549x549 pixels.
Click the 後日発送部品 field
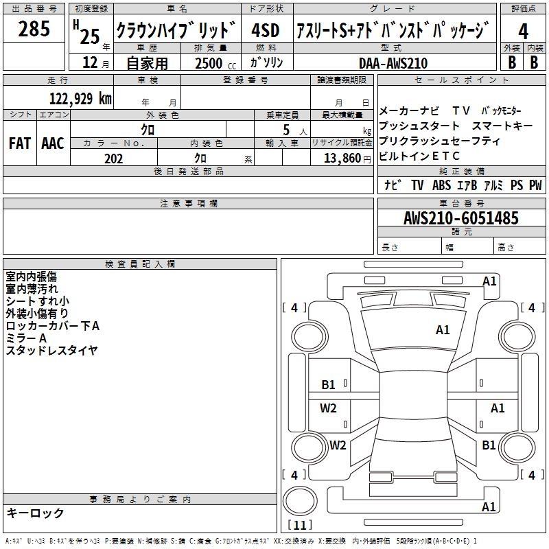click(x=188, y=185)
